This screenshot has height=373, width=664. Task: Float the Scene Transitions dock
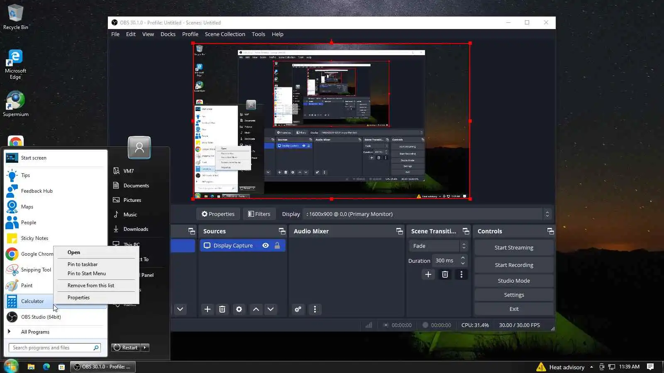(x=466, y=231)
